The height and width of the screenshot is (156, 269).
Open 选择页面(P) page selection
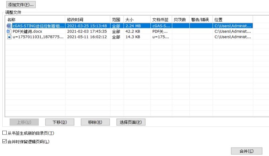(131, 122)
